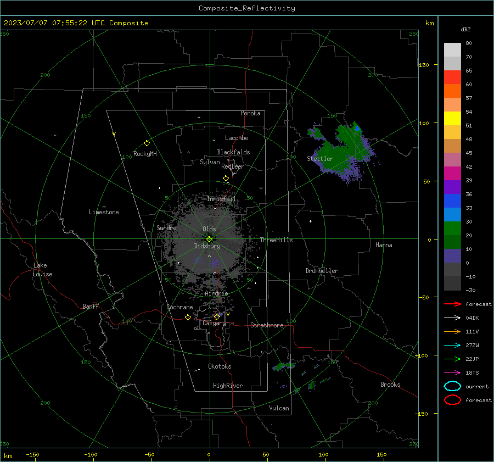This screenshot has width=494, height=462.
Task: Select the Cochrane label
Action: (179, 307)
